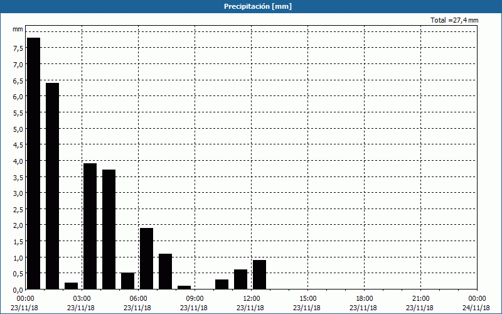
Task: Click the 1,9 mm bar at 06:00
Action: tap(147, 259)
